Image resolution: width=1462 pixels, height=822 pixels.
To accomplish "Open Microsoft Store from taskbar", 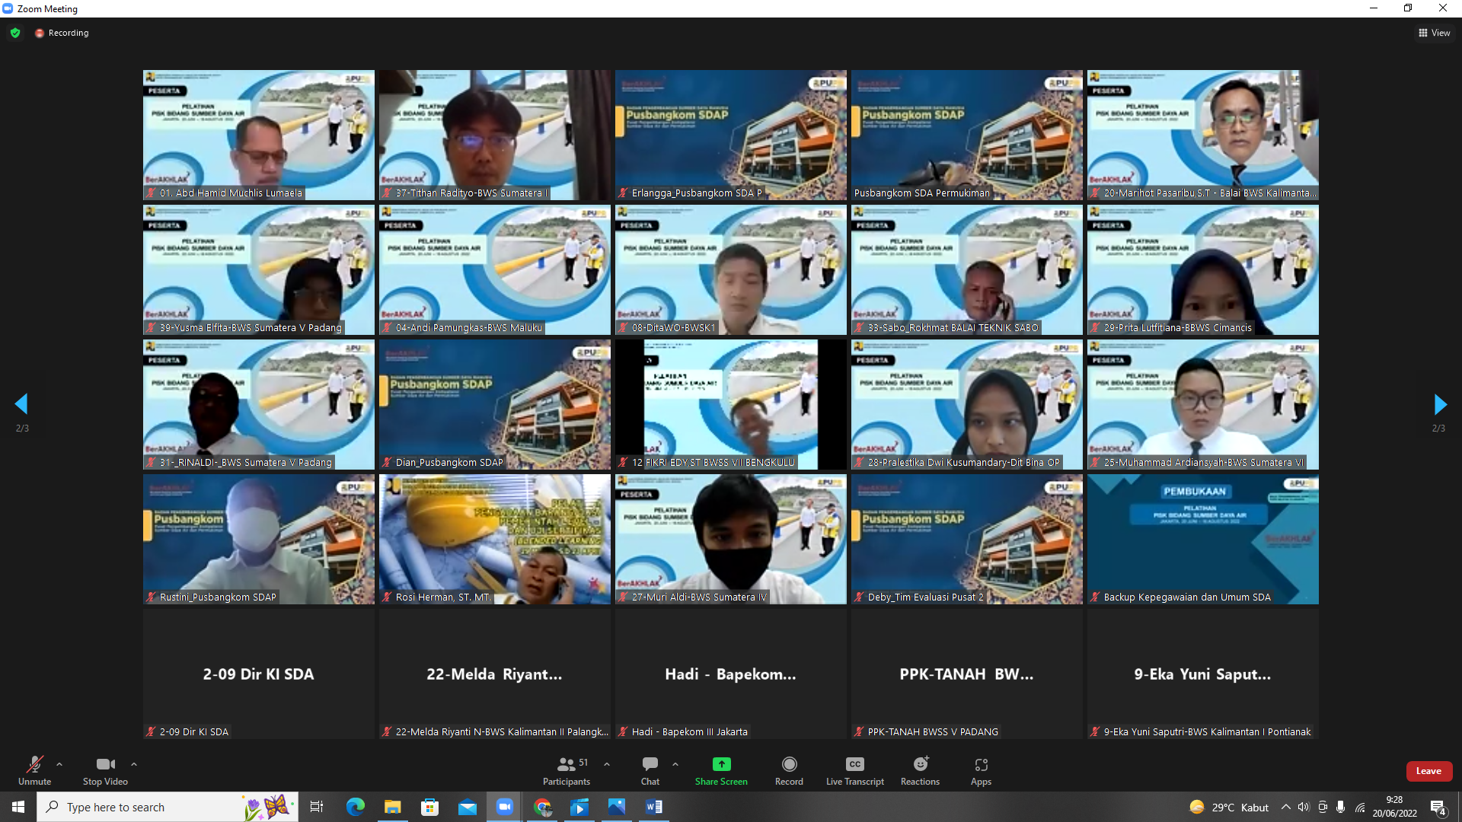I will (430, 807).
